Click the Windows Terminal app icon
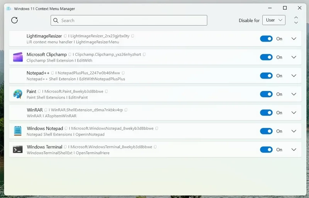The image size is (309, 198). coord(18,149)
